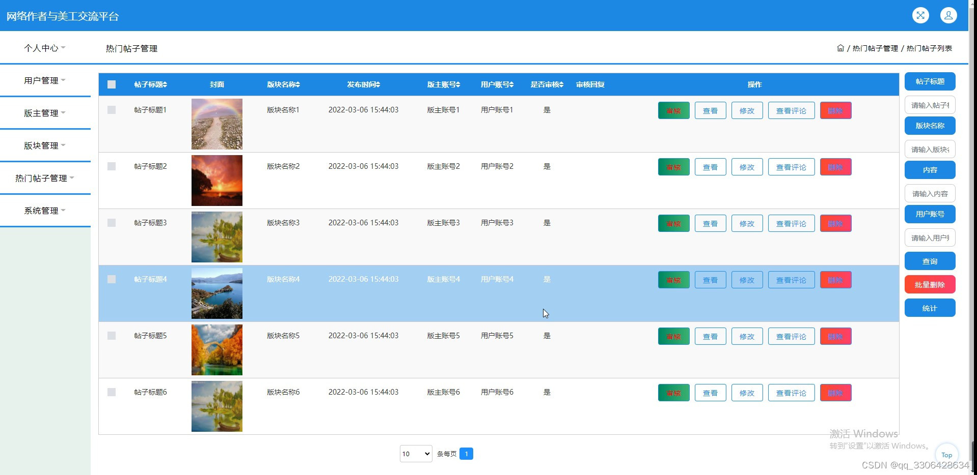Click the 版块名称5 table cell
977x475 pixels.
[283, 336]
